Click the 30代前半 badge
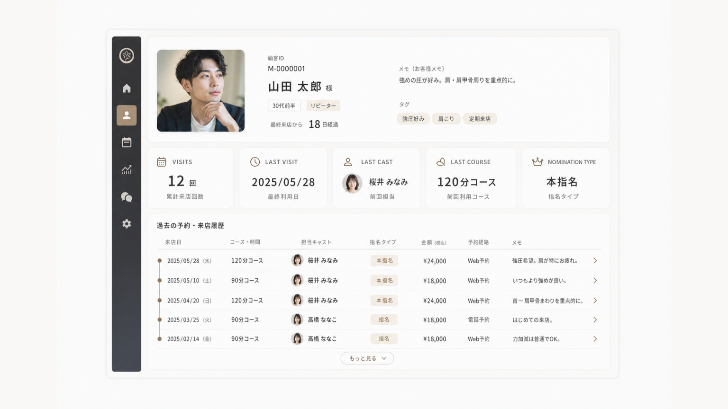728x409 pixels. coord(284,106)
